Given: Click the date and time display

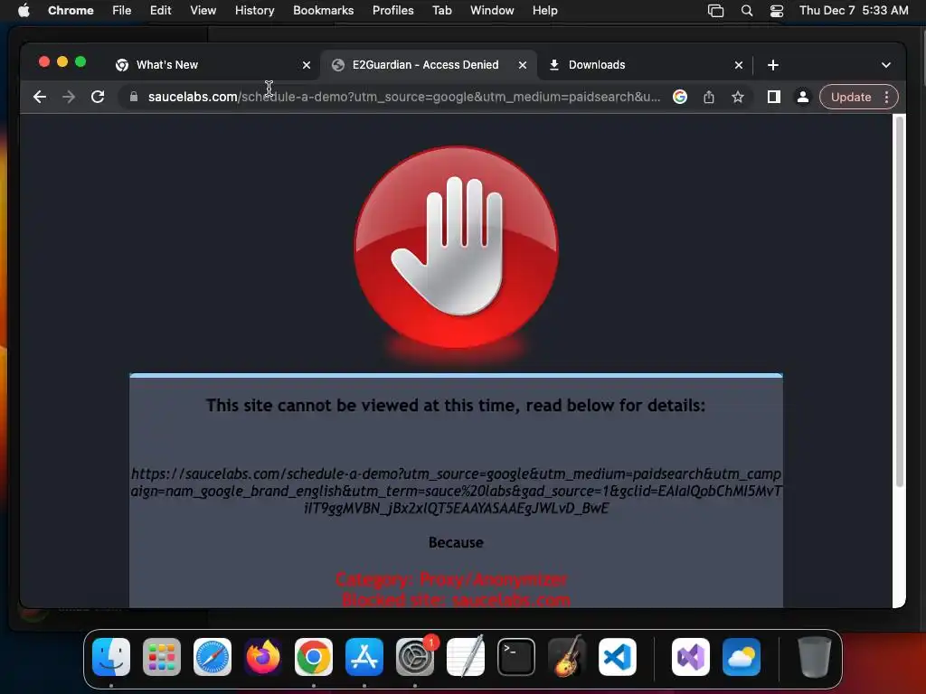Looking at the screenshot, I should [x=854, y=10].
